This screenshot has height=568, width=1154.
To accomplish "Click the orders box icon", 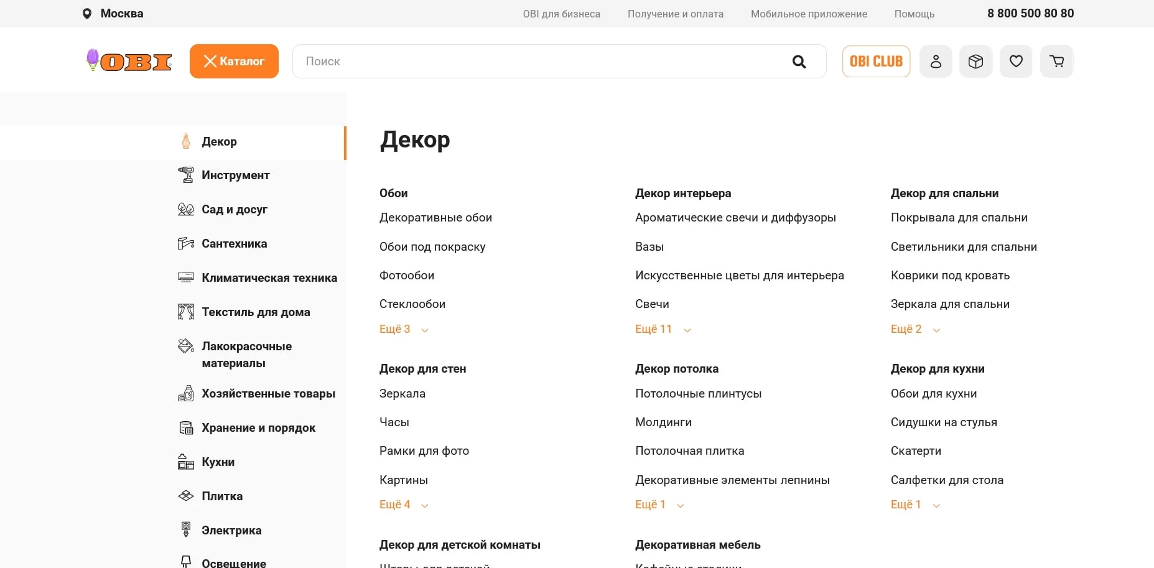I will coord(975,62).
